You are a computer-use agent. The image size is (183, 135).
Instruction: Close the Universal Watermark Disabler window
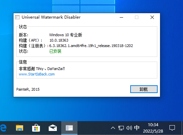tap(152, 17)
